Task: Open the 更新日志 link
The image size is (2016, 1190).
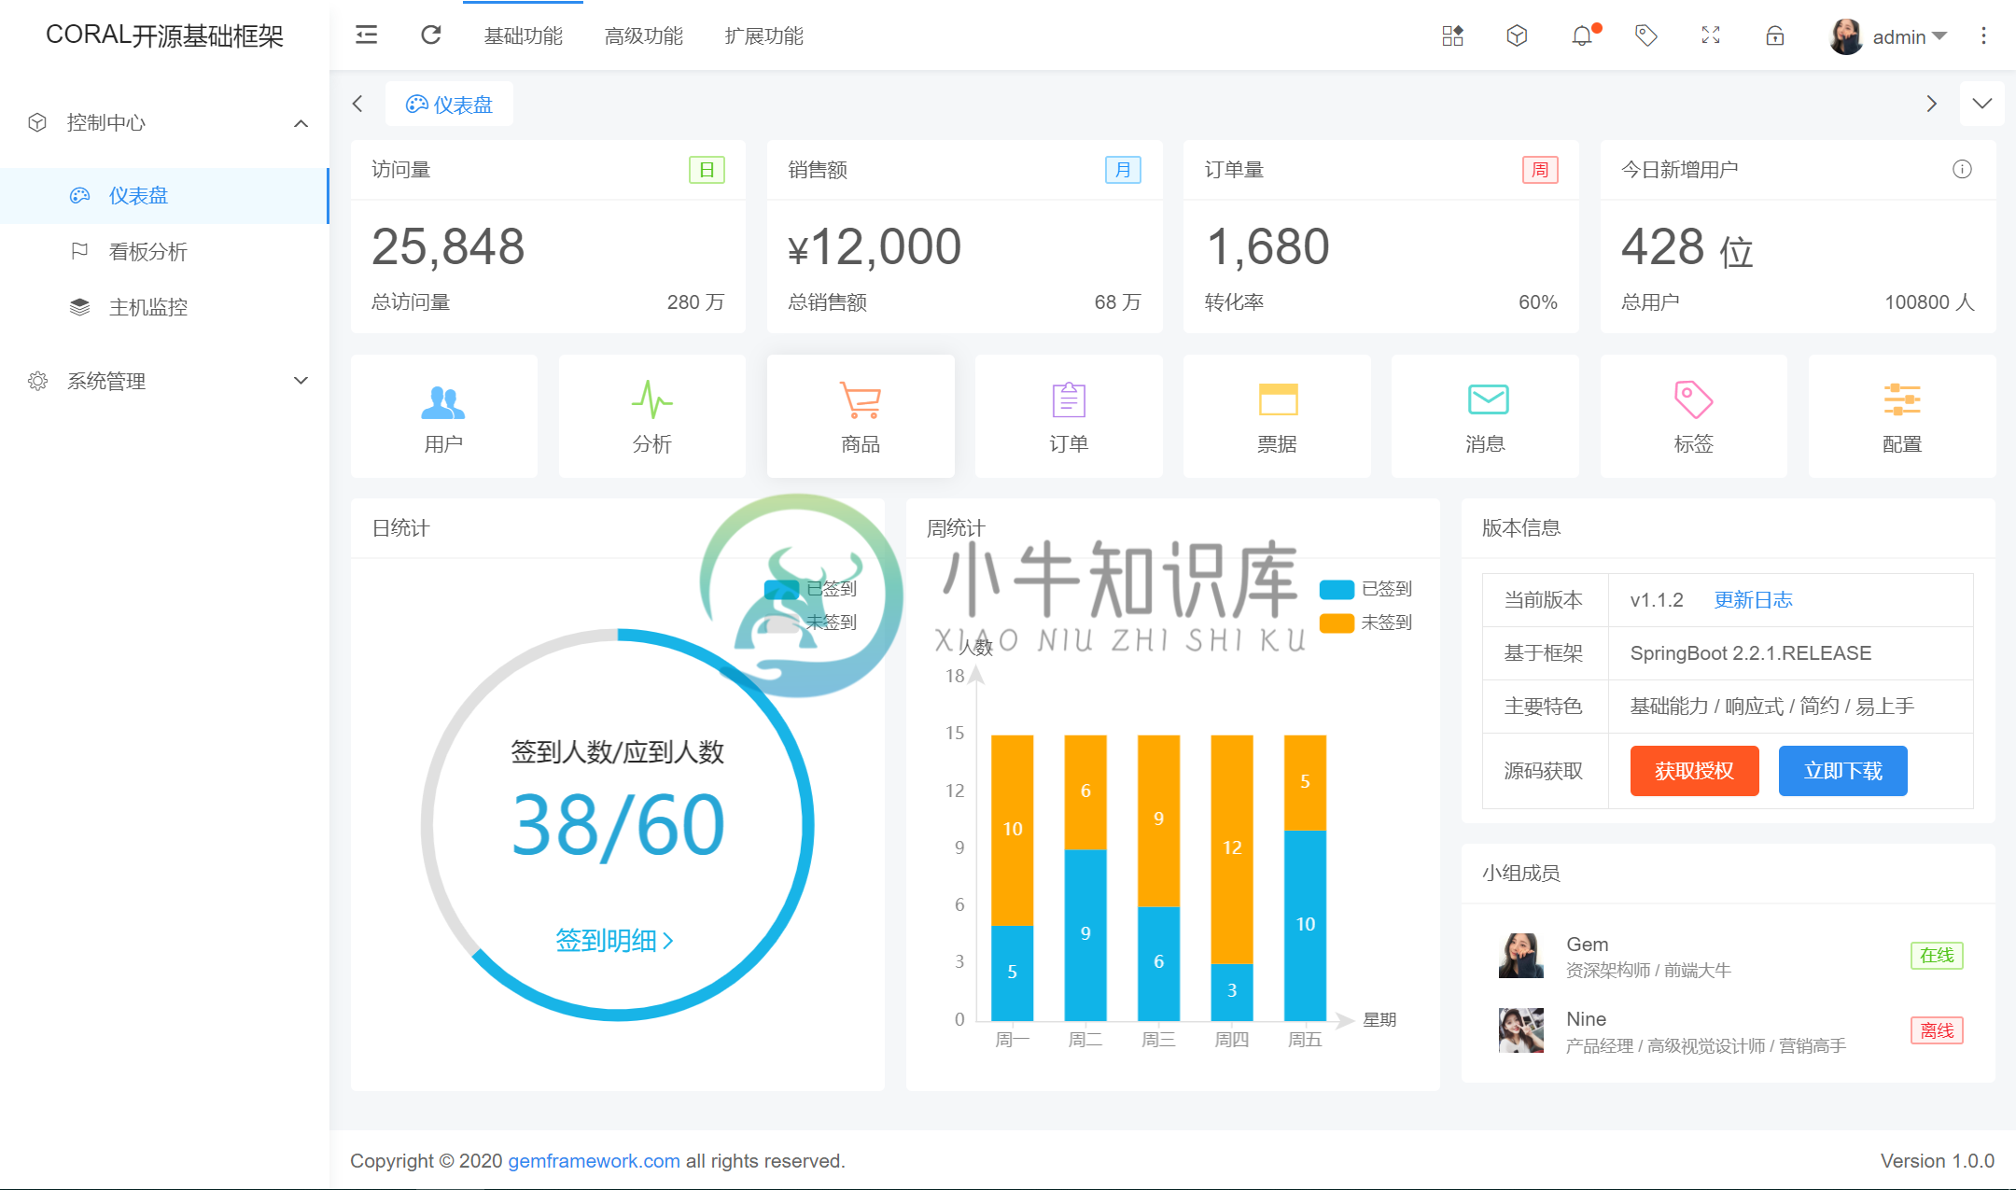Action: (x=1753, y=599)
